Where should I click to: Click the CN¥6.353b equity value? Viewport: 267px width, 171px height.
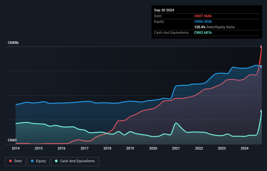[x=203, y=21]
